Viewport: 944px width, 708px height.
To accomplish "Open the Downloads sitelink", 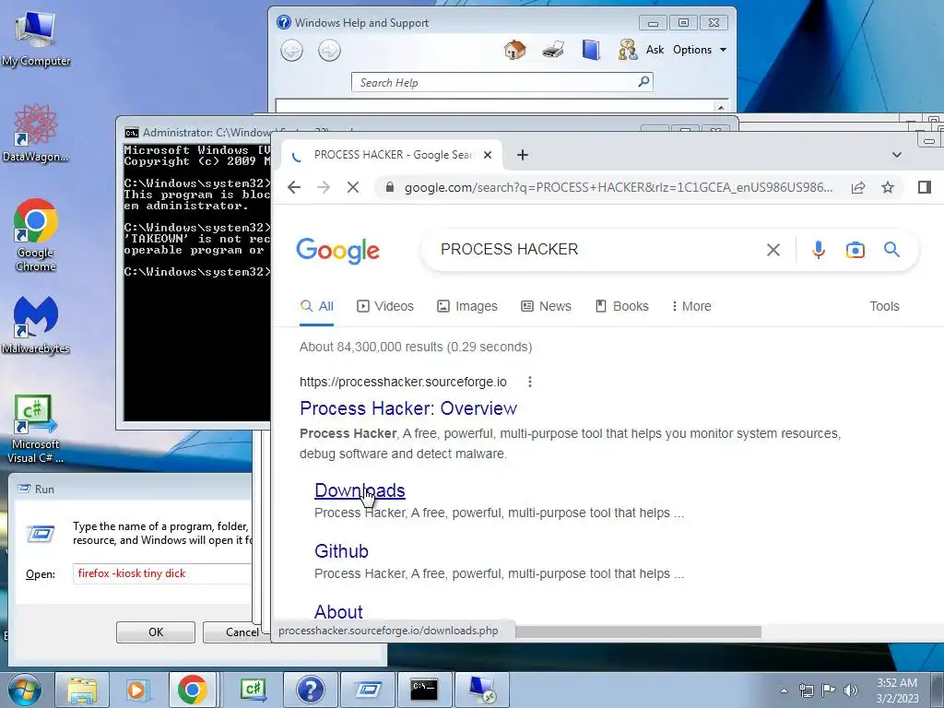I will (x=360, y=490).
